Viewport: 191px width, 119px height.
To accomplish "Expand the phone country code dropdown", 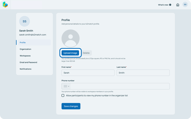I will click(x=66, y=86).
